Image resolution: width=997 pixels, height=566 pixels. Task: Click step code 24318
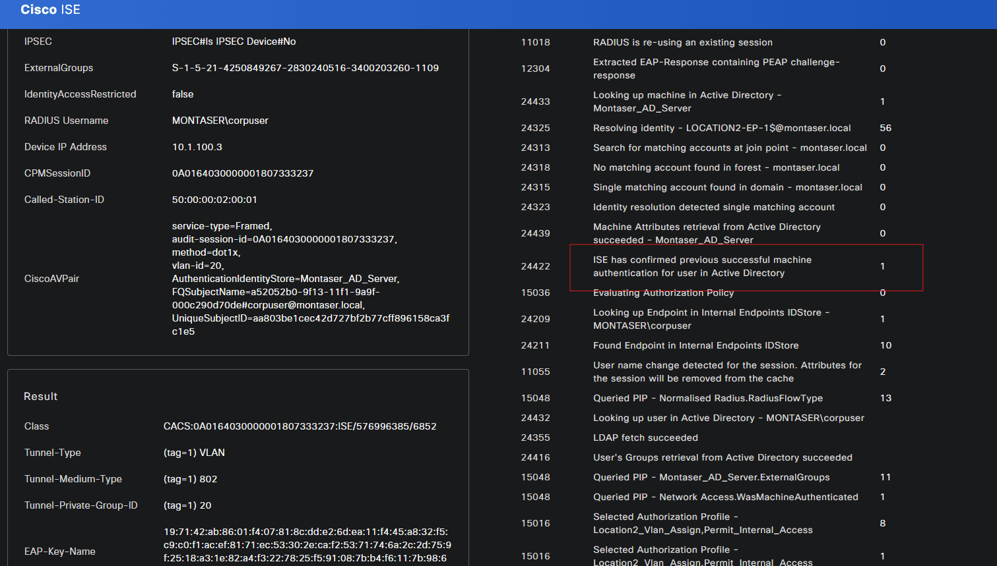(535, 167)
